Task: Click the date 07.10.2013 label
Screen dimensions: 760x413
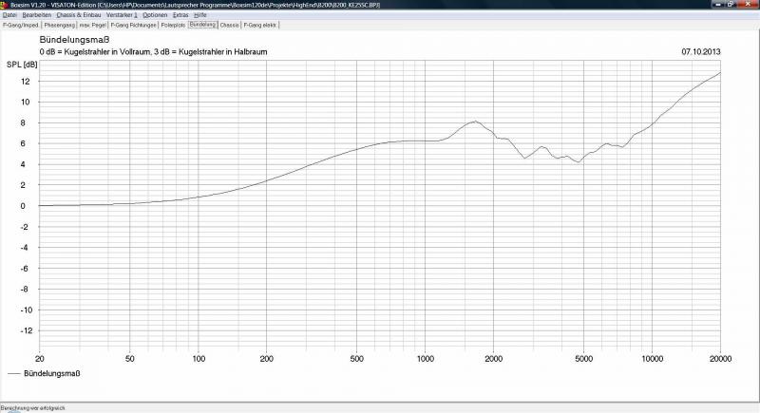Action: [x=701, y=52]
